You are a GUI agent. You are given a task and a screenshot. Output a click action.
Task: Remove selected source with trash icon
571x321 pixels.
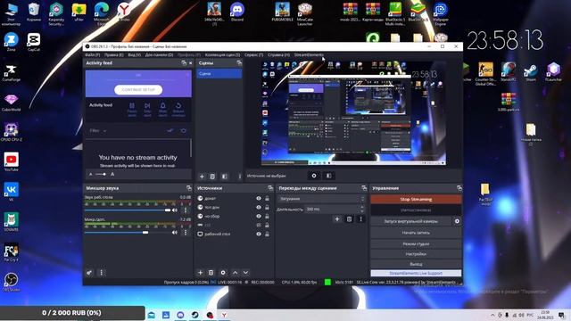coord(211,272)
